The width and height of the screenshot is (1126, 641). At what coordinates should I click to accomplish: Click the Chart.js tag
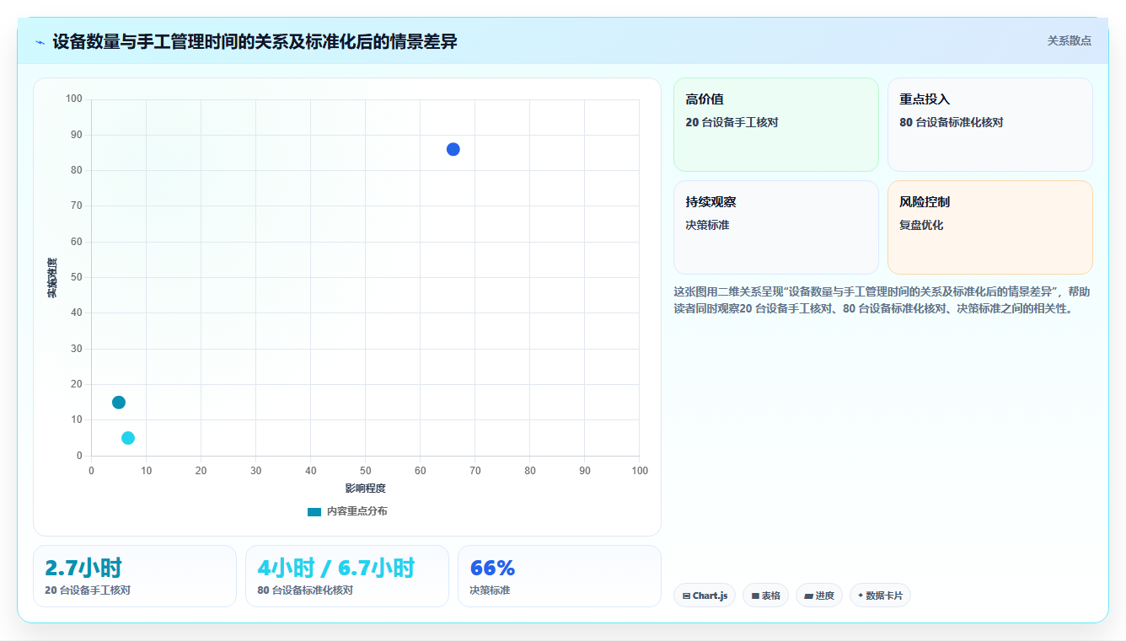[705, 596]
